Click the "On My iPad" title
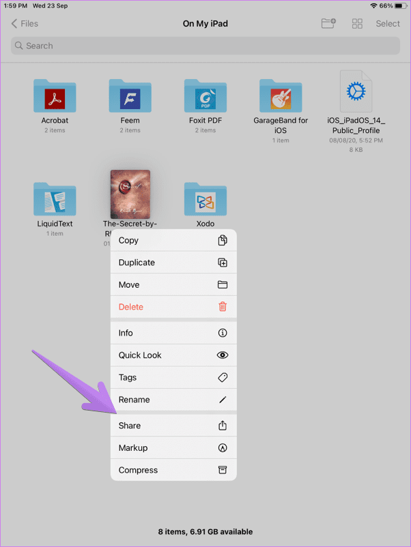This screenshot has height=547, width=411. pos(205,24)
